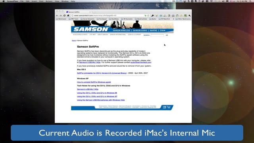254x143 pixels.
Task: Click the audio@samsontech.com email link
Action: [x=141, y=62]
